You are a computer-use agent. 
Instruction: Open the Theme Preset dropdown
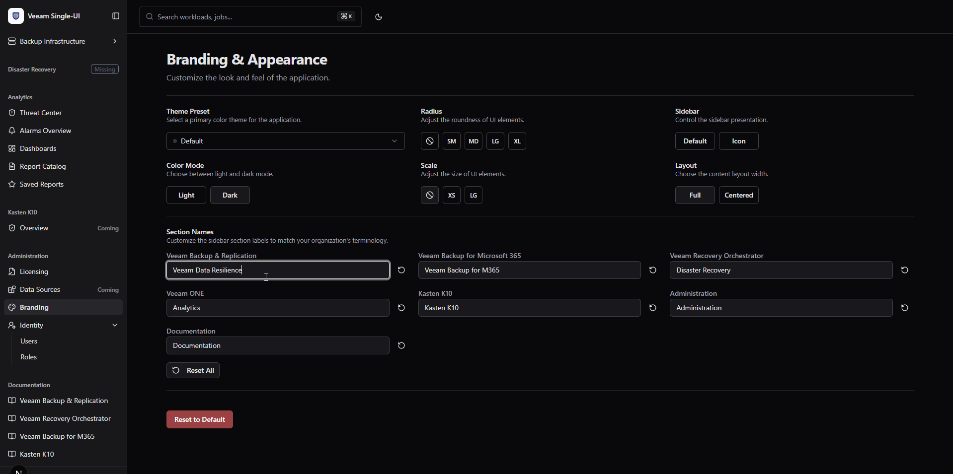(285, 141)
